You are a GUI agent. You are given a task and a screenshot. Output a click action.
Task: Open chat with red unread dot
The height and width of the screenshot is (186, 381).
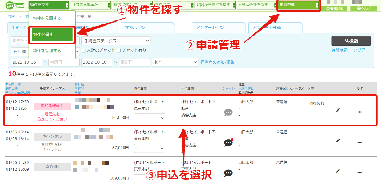(229, 143)
